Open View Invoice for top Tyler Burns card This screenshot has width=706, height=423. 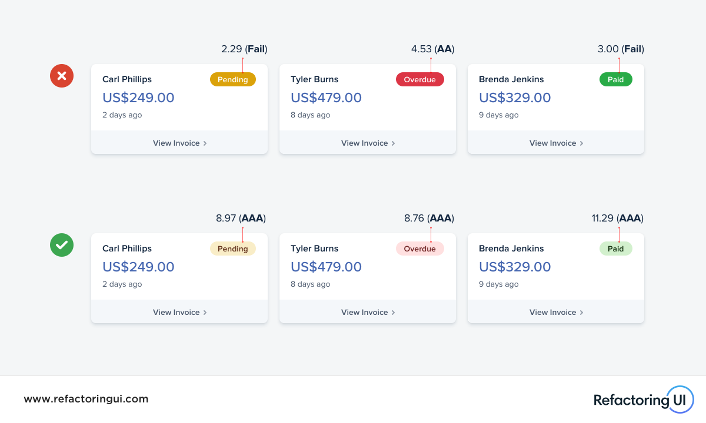pos(368,143)
